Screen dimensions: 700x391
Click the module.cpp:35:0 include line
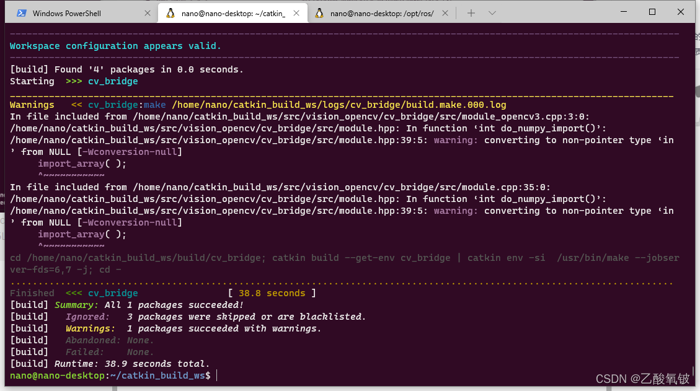click(280, 187)
